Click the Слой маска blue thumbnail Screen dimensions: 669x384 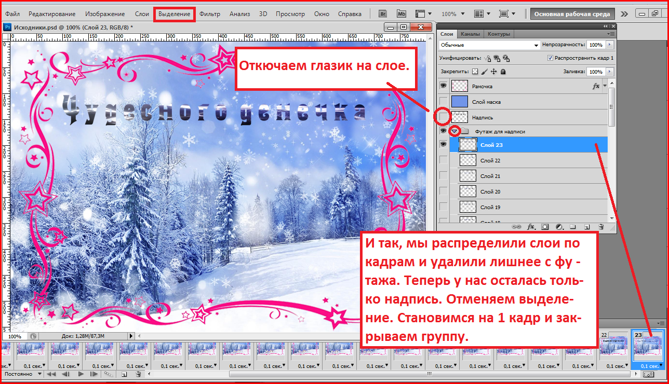point(460,102)
